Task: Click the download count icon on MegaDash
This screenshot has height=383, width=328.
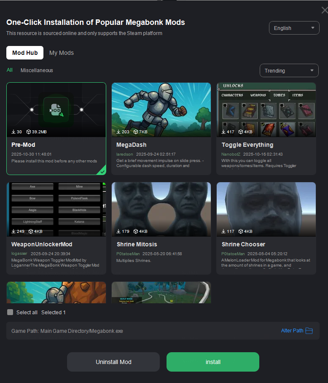Action: (x=119, y=132)
